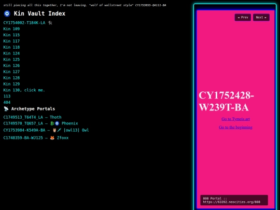
Task: Visit the Kin 127 page
Action: [x=11, y=72]
